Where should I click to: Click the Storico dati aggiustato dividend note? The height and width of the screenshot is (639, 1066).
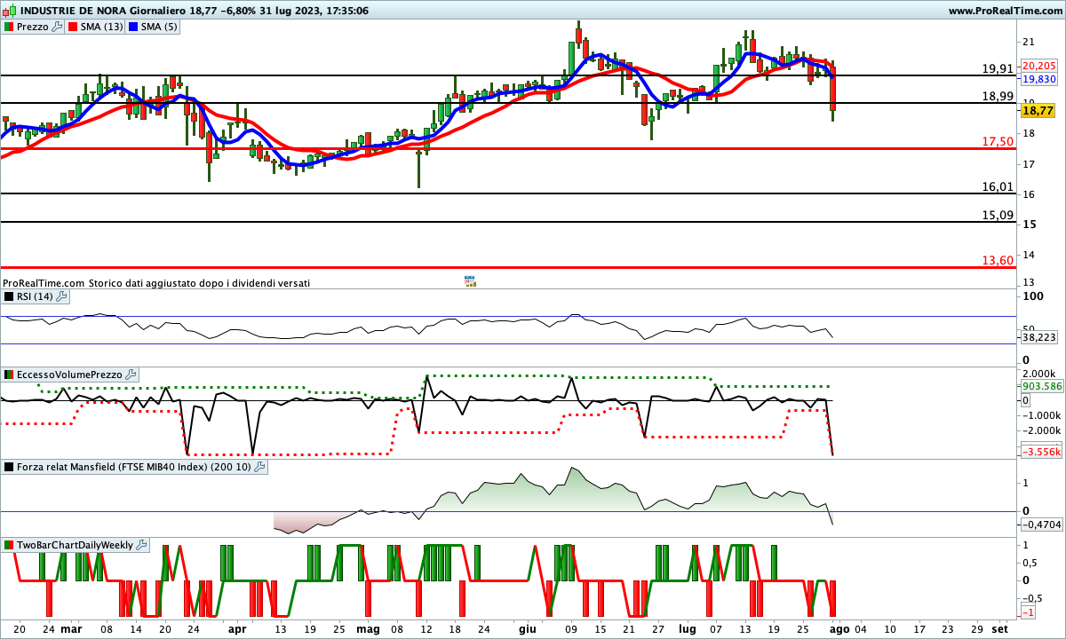(x=199, y=282)
